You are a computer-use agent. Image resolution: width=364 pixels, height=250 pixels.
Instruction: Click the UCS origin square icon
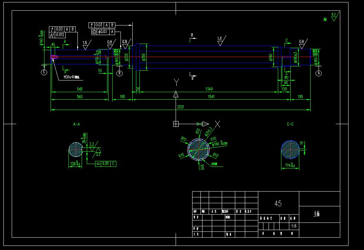click(x=176, y=124)
